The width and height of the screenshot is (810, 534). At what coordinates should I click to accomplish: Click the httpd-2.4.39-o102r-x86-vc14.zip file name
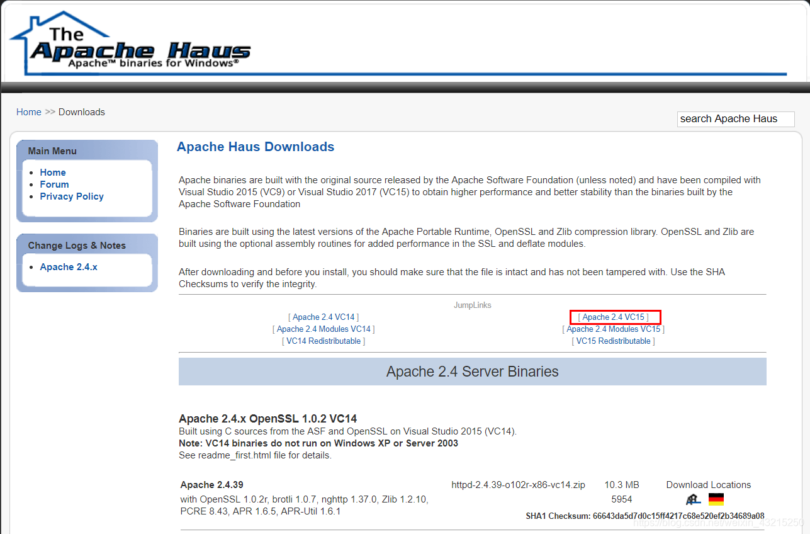point(519,485)
